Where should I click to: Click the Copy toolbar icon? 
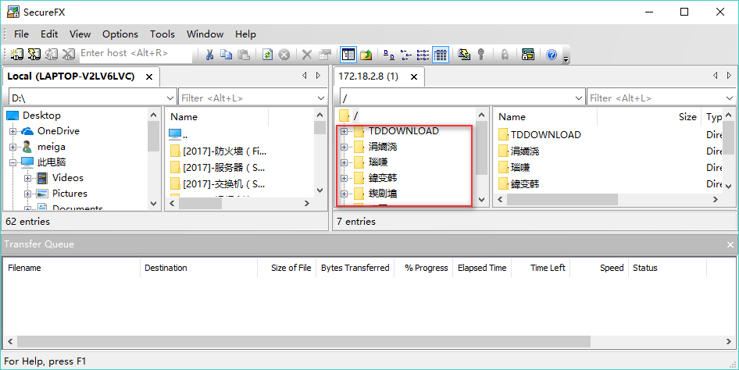(x=227, y=55)
